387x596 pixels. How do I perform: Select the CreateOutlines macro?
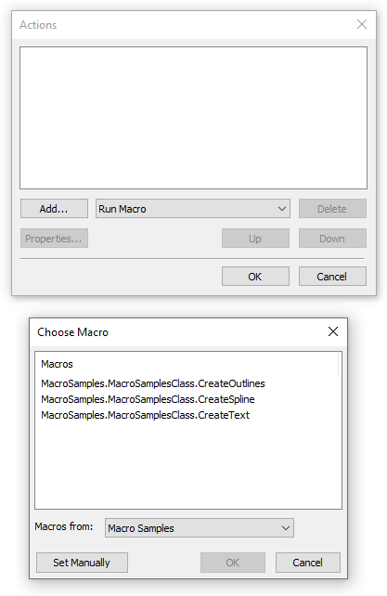pyautogui.click(x=153, y=383)
